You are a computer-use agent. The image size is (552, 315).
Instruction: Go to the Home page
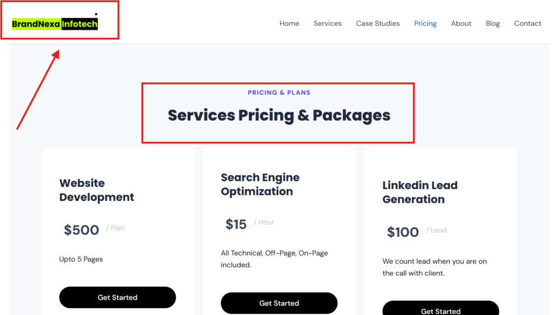[289, 23]
